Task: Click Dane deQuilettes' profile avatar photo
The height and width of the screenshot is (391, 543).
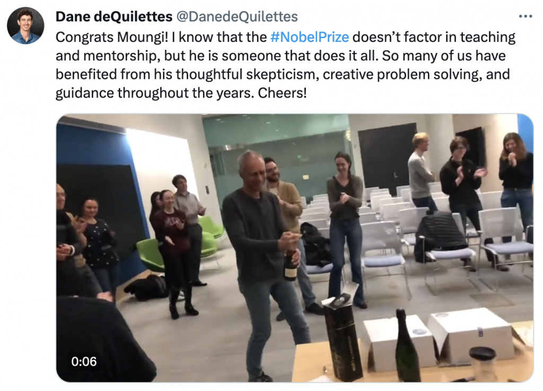Action: [x=25, y=25]
